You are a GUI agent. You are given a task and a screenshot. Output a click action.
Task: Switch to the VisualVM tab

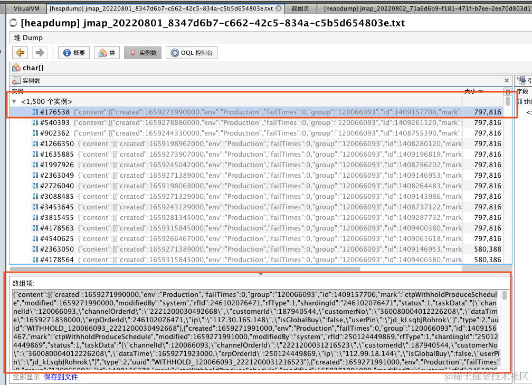(26, 8)
